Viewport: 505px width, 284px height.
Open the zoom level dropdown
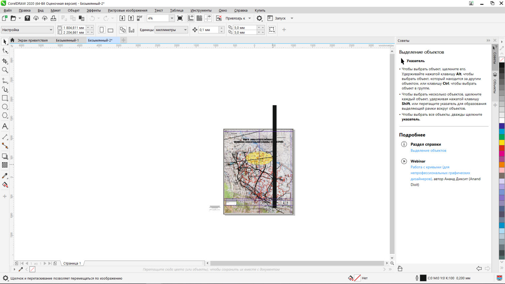click(172, 18)
